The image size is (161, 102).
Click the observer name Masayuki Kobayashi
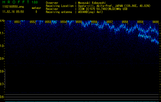coord(92,3)
